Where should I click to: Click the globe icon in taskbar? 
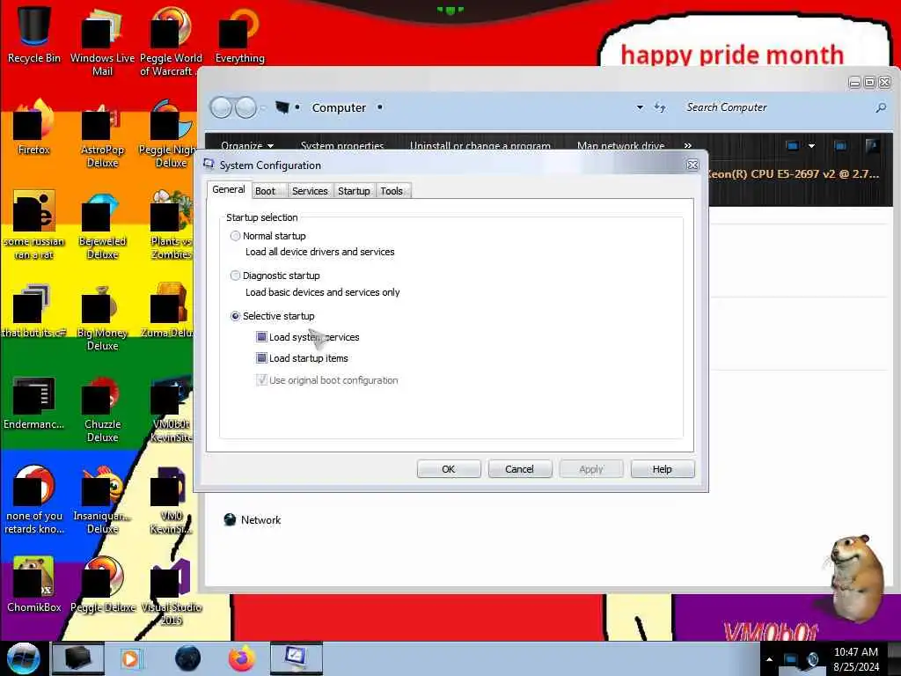(188, 658)
